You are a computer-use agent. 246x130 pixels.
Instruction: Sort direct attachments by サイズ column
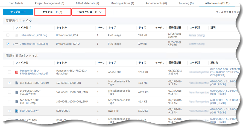(142, 27)
